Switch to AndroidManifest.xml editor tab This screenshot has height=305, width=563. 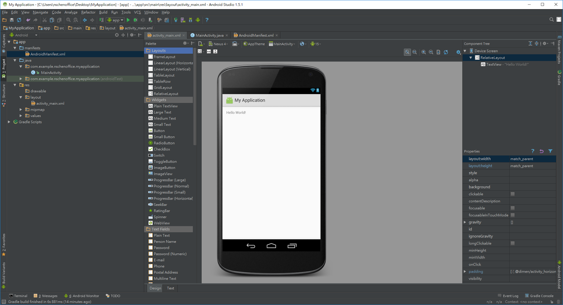click(256, 35)
